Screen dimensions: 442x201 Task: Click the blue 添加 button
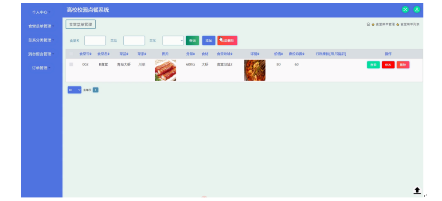pyautogui.click(x=209, y=41)
